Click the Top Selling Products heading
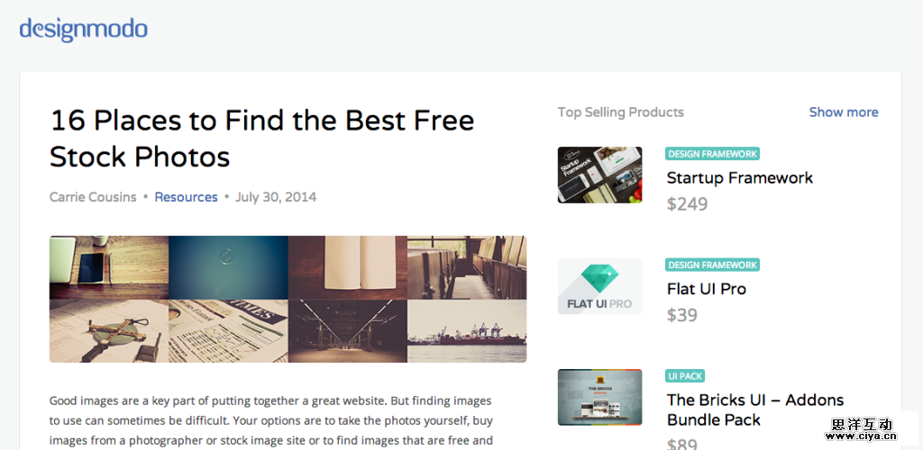The height and width of the screenshot is (450, 923). point(620,112)
